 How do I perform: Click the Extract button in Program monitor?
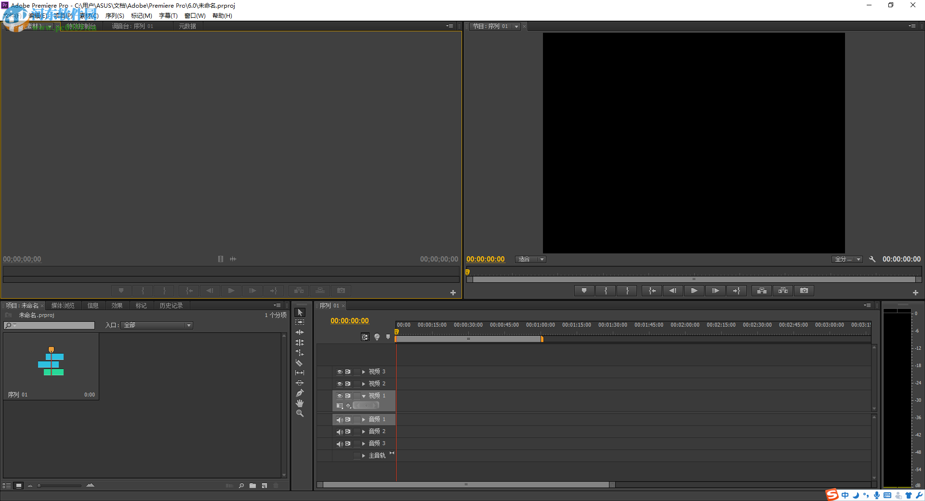point(783,290)
